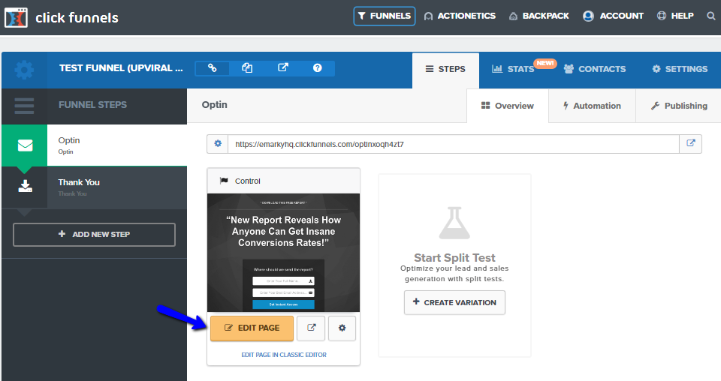Click the URL settings gear icon
This screenshot has height=381, width=721.
click(x=218, y=144)
